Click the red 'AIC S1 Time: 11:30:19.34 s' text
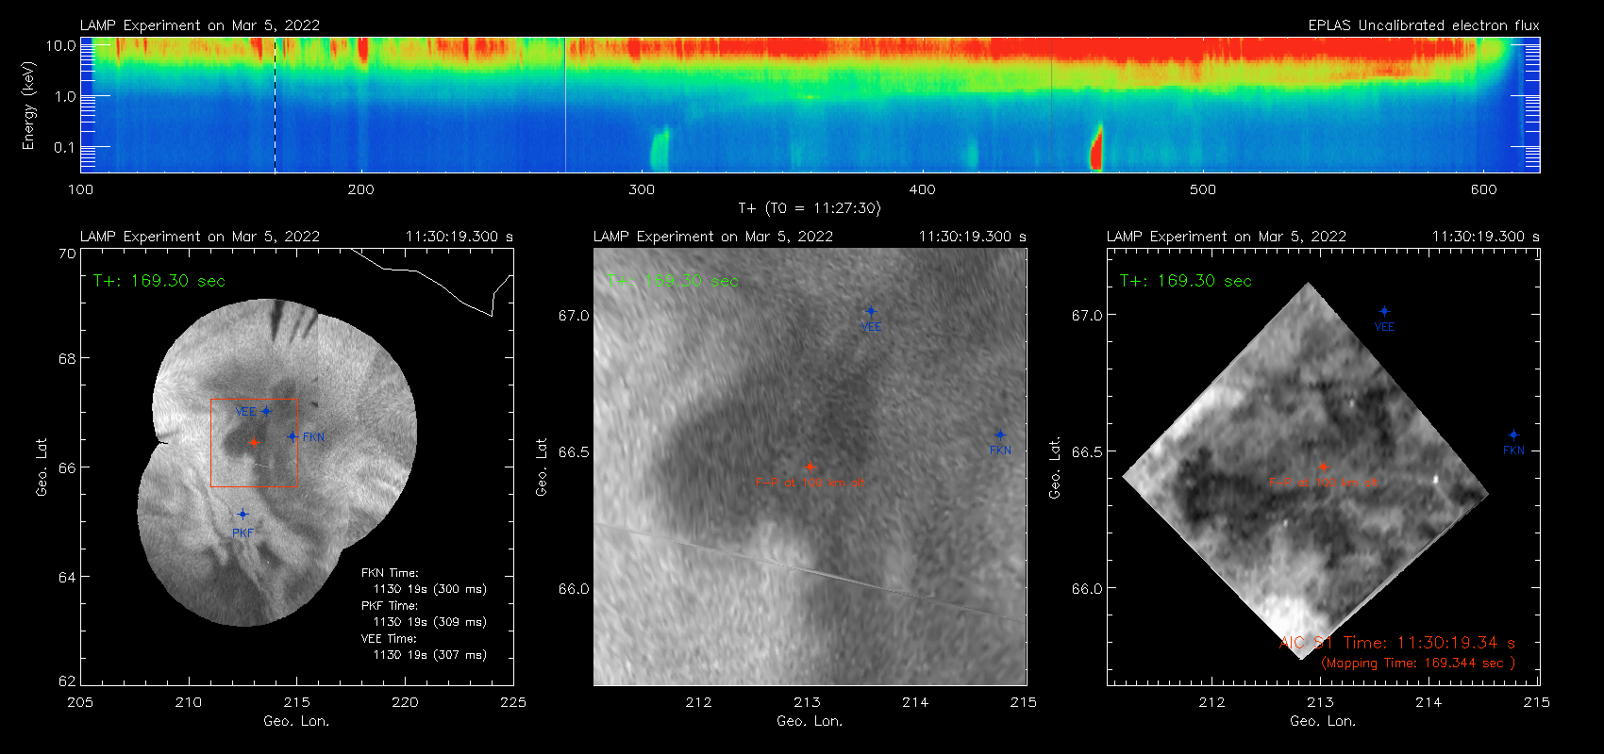The image size is (1604, 754). [1397, 643]
